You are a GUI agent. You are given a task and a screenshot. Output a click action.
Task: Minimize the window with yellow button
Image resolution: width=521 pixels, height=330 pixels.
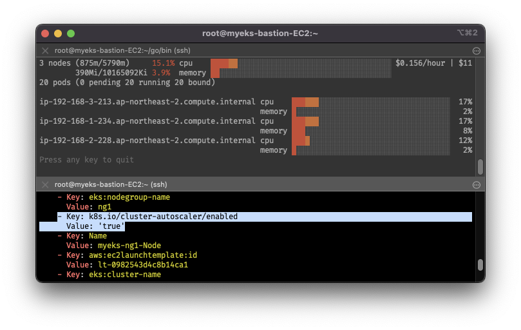(58, 34)
